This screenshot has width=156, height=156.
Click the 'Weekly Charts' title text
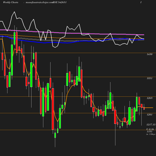pos(11,2)
